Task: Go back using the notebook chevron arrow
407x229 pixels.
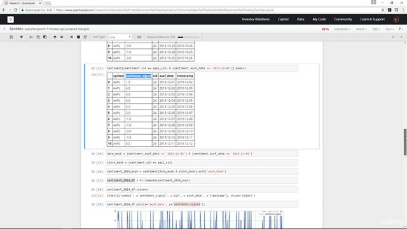Action: [4, 29]
